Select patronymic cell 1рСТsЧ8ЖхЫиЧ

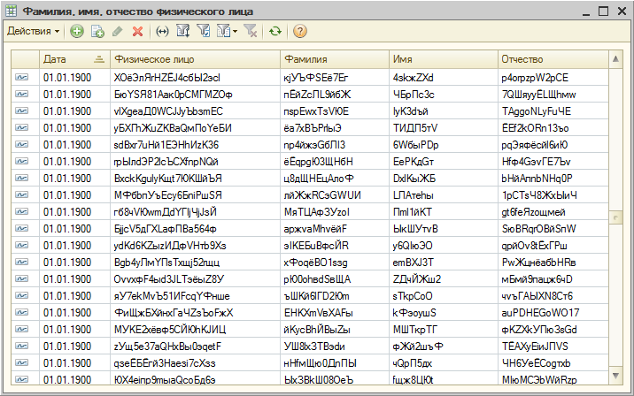(x=553, y=195)
